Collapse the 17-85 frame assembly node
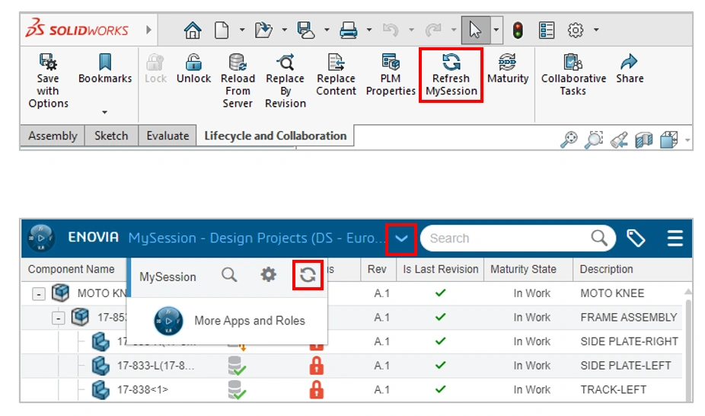This screenshot has height=416, width=705. (x=58, y=318)
